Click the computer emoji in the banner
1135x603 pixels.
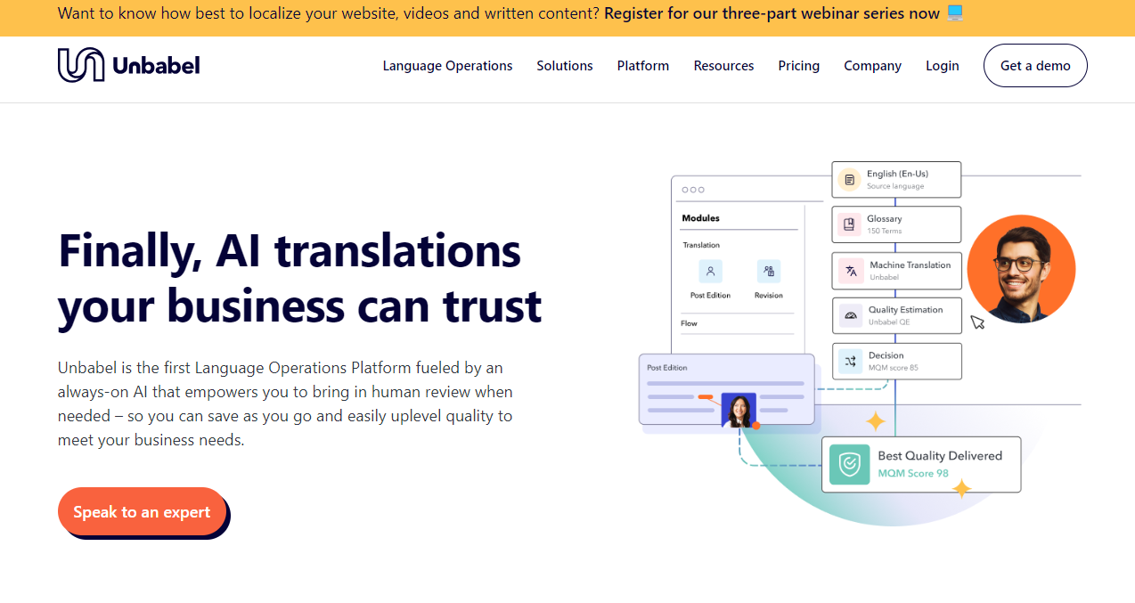click(x=955, y=13)
